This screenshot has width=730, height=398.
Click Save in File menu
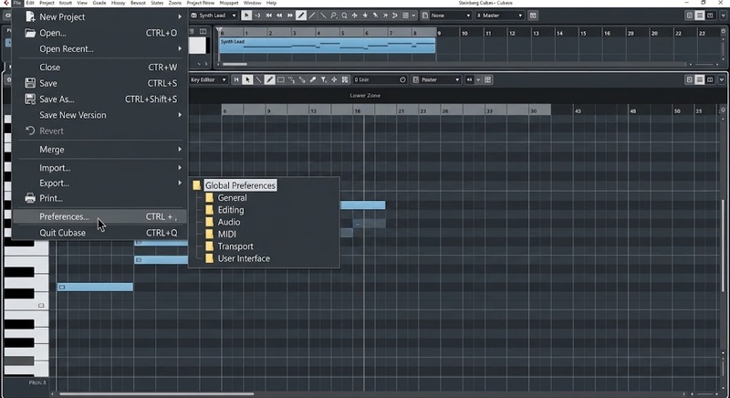[100, 83]
